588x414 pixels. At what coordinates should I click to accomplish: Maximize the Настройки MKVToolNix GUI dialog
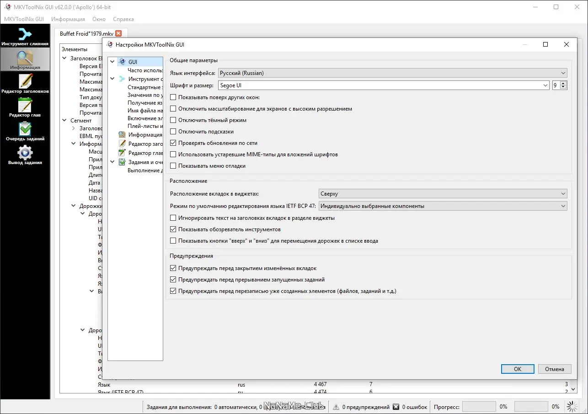(545, 44)
